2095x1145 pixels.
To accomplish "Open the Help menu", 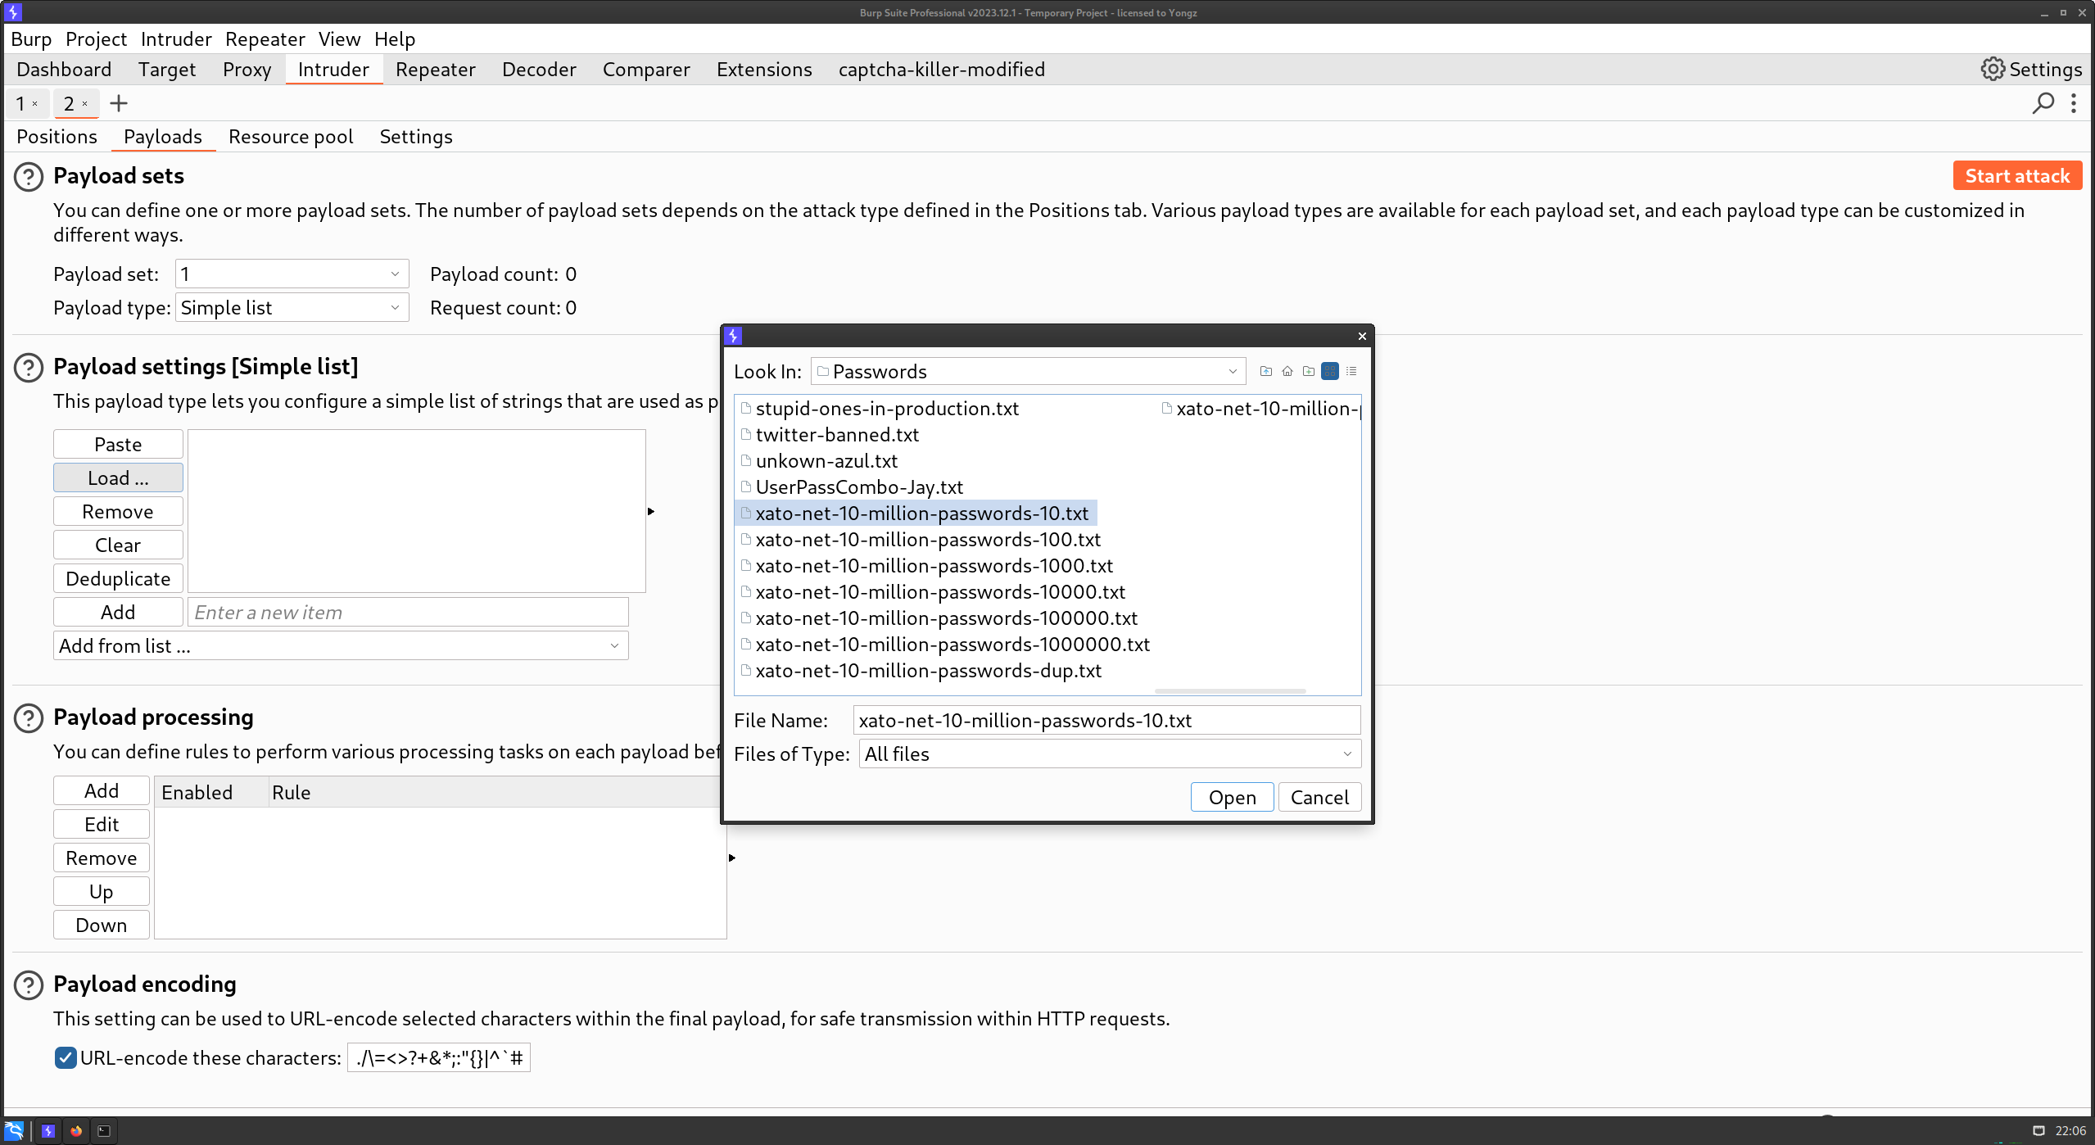I will [395, 39].
